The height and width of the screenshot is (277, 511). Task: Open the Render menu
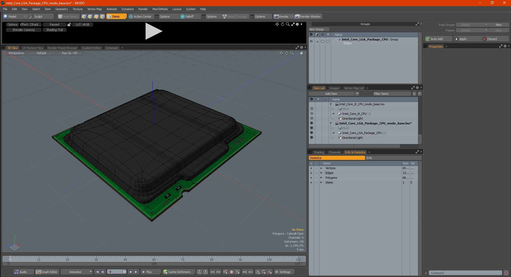coord(143,9)
